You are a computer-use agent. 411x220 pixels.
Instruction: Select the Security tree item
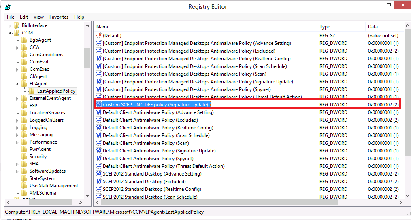pos(38,157)
